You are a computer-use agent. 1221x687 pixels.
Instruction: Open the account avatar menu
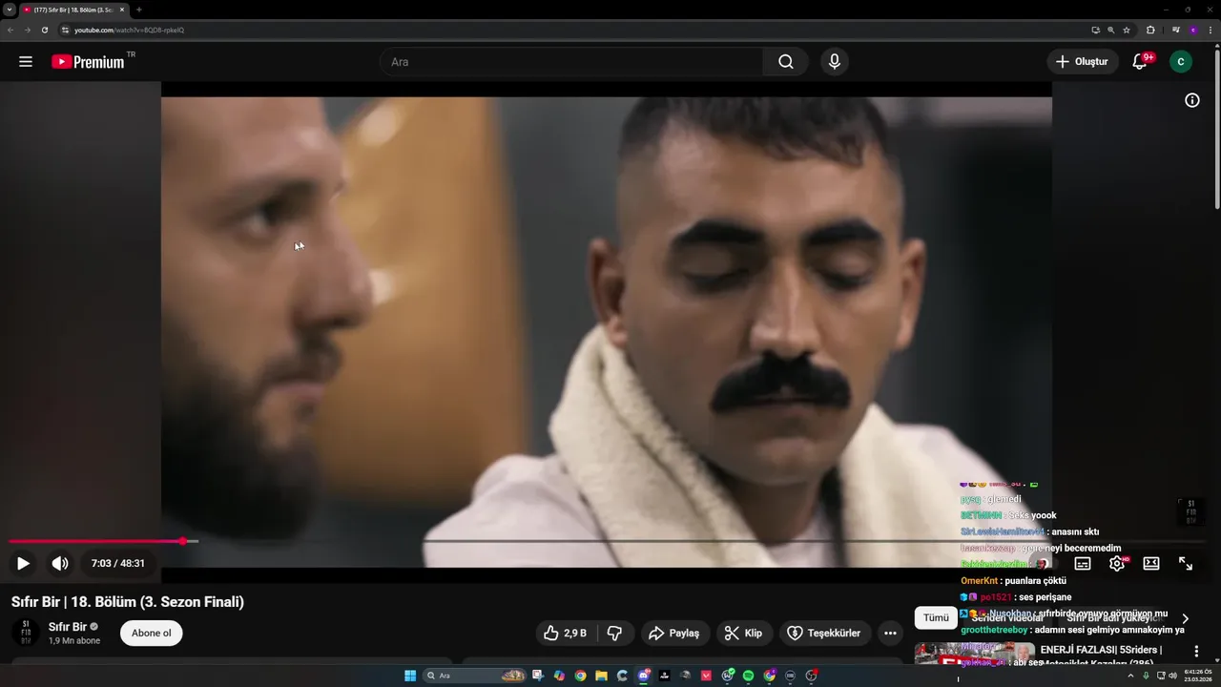(x=1181, y=62)
